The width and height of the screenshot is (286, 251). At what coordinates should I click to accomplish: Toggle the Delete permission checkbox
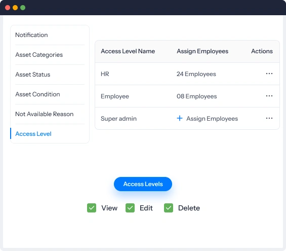[169, 208]
